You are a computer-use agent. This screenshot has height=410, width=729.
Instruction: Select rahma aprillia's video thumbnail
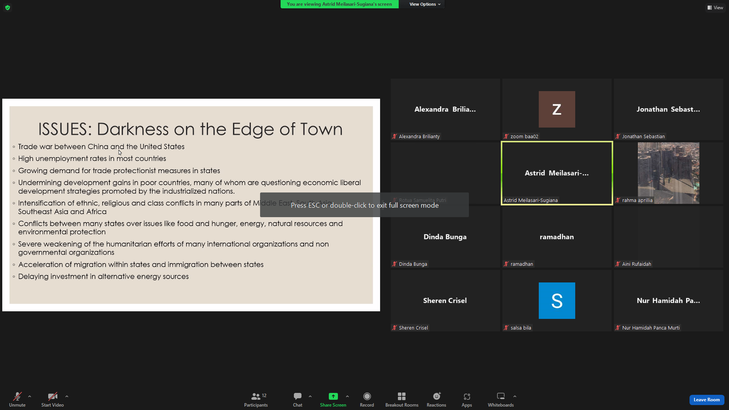pyautogui.click(x=669, y=173)
